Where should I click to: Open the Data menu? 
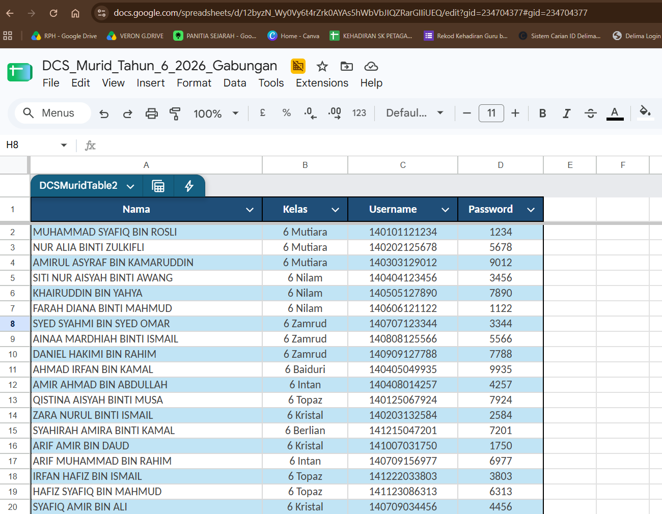(x=235, y=83)
